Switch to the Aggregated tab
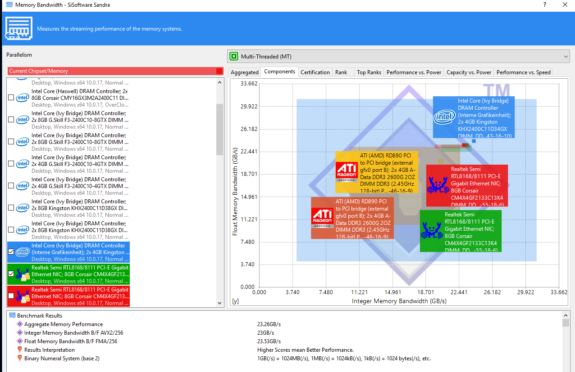The height and width of the screenshot is (372, 575). (x=245, y=72)
